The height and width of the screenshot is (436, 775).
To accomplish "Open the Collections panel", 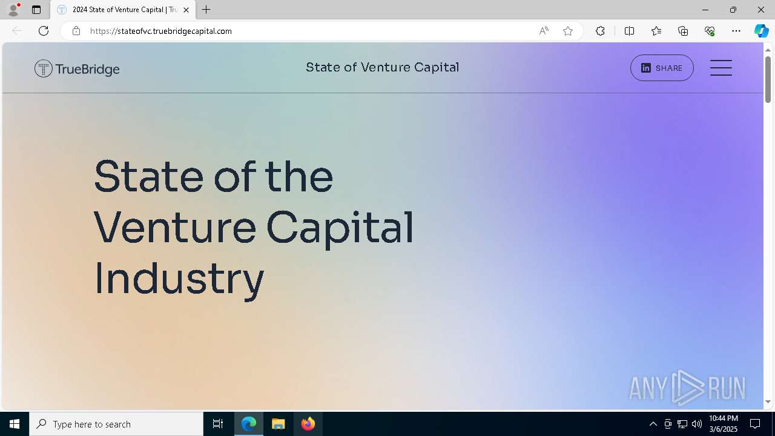I will 683,31.
